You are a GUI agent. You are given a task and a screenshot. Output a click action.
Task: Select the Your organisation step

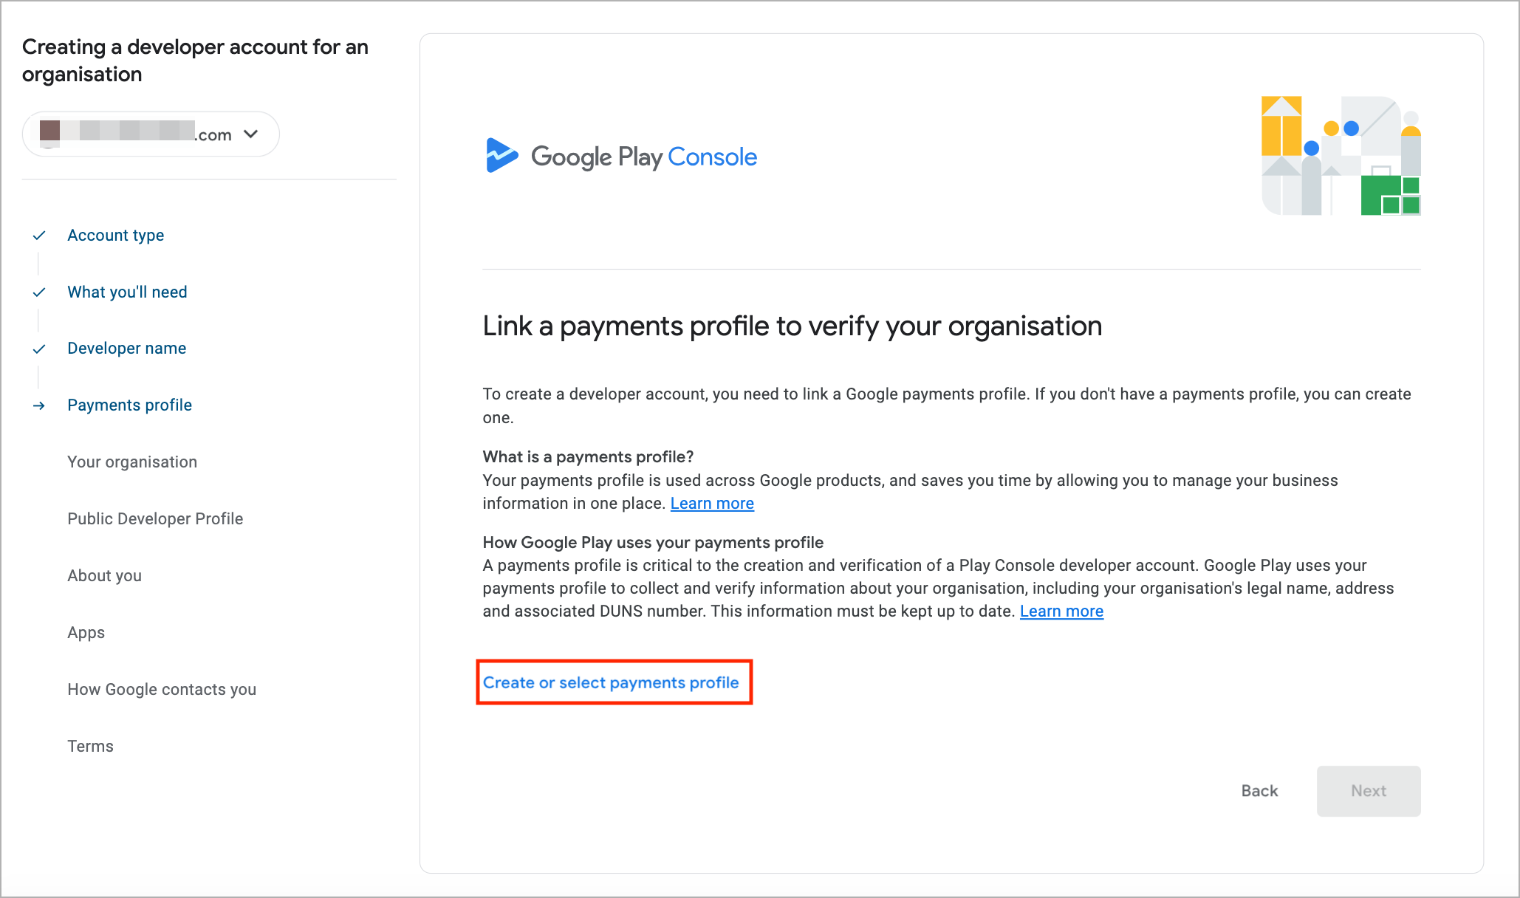[x=132, y=462]
